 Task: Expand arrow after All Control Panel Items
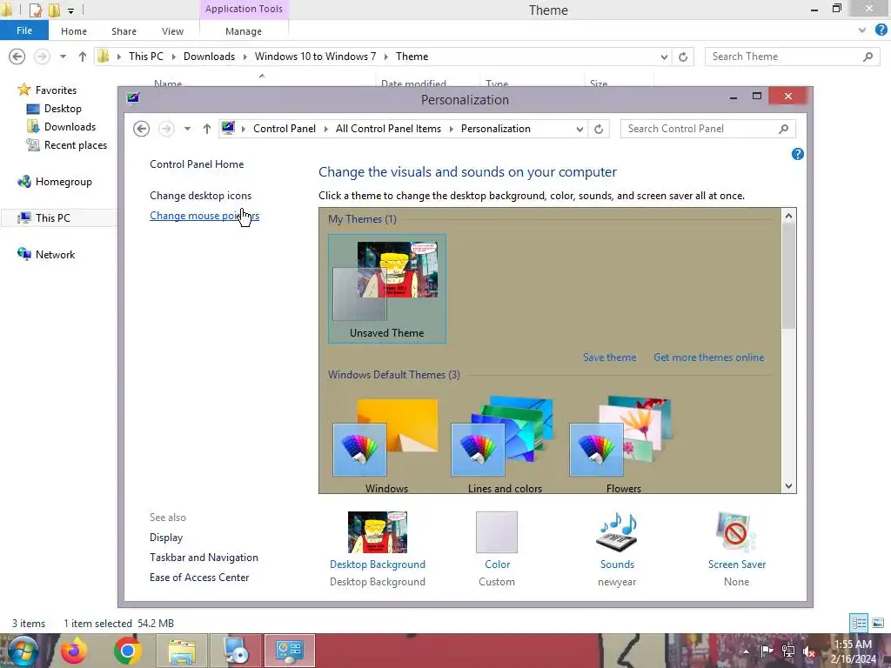tap(452, 129)
